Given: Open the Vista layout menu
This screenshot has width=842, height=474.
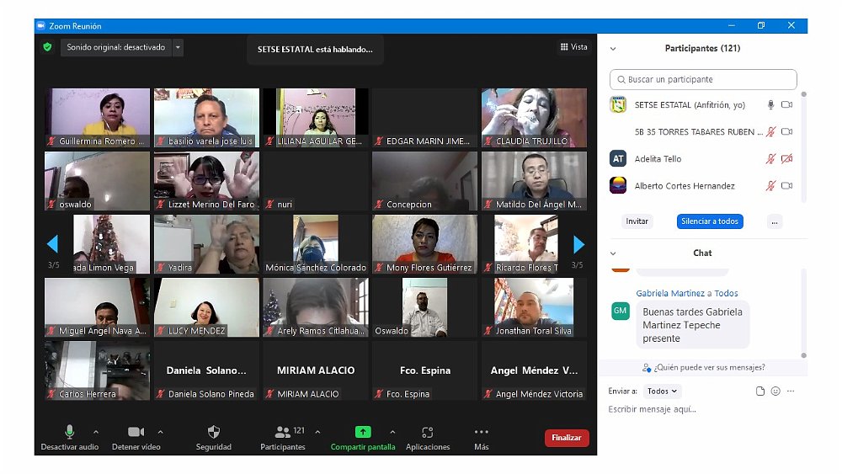Looking at the screenshot, I should click(x=574, y=47).
